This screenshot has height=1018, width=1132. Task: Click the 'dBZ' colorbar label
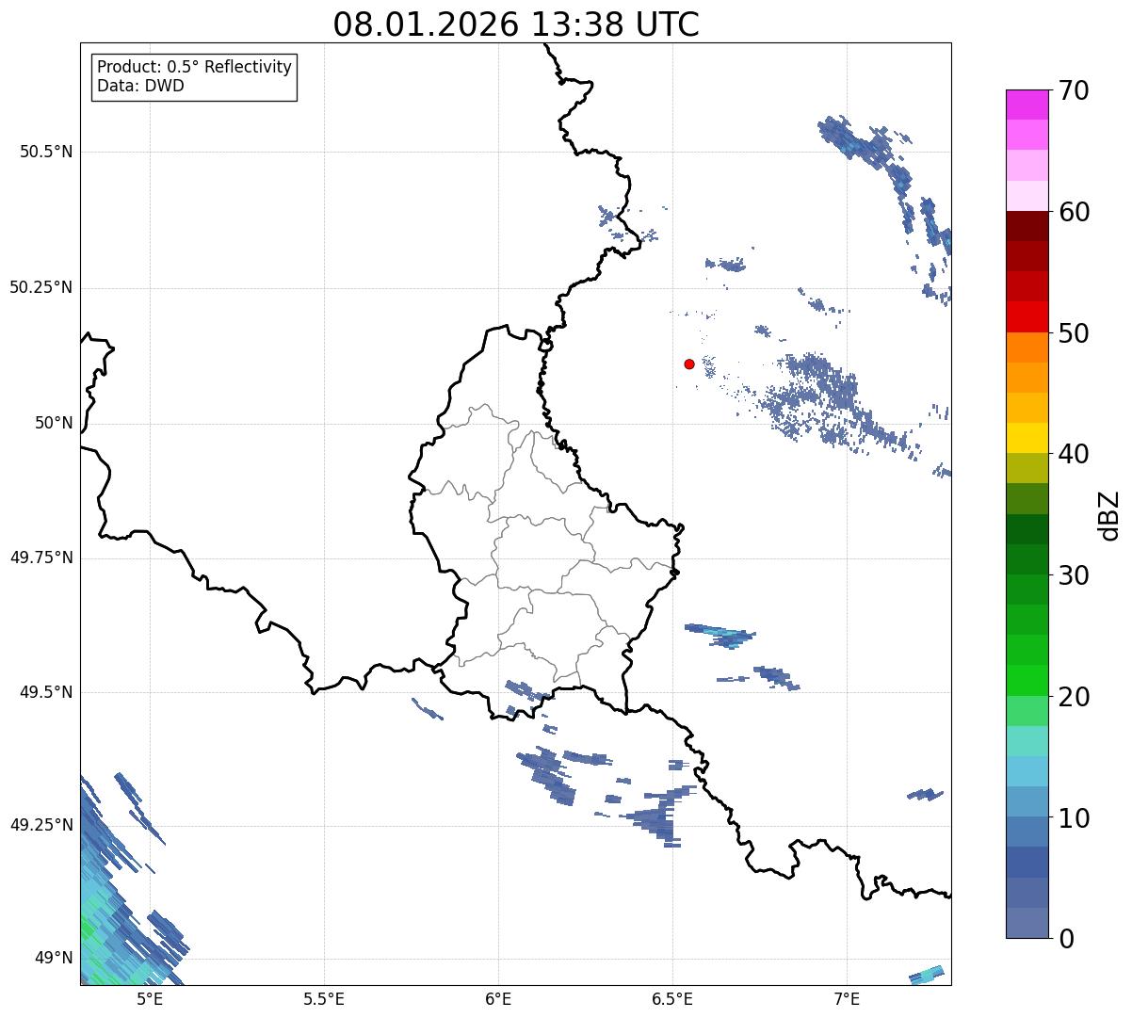1108,514
